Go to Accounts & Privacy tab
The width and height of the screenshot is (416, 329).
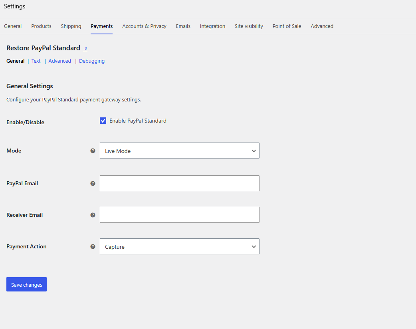pos(145,26)
